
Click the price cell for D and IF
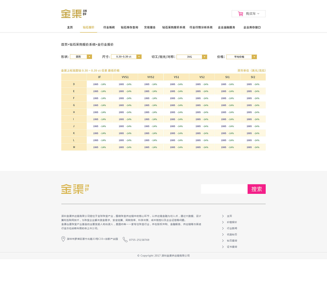click(x=100, y=84)
